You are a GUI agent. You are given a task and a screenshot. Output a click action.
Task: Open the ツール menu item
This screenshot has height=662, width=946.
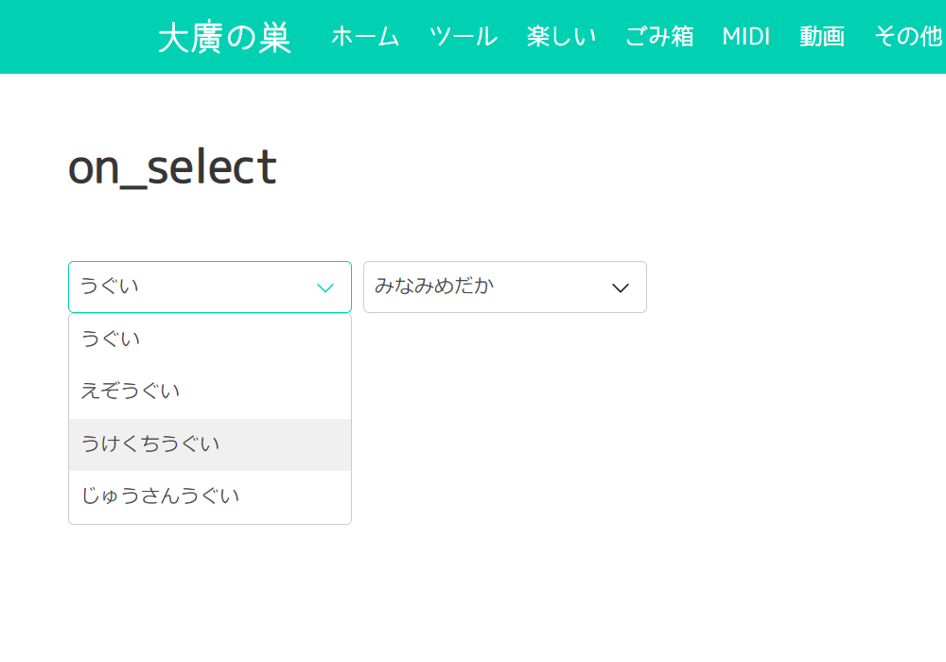point(463,37)
